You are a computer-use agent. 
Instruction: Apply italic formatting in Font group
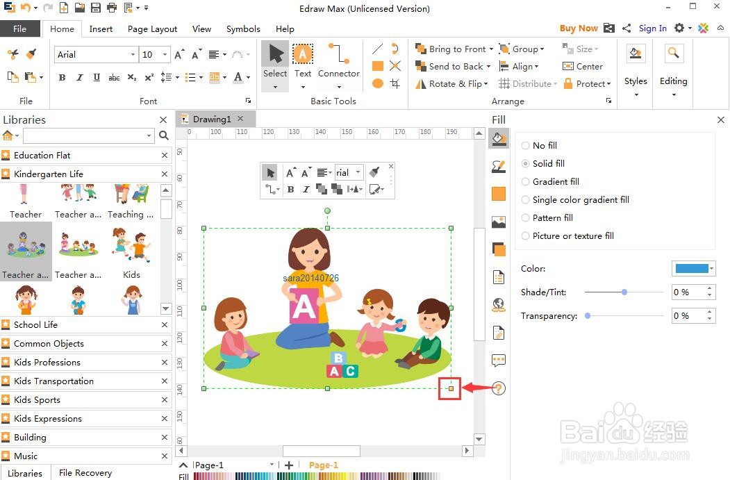[x=80, y=77]
